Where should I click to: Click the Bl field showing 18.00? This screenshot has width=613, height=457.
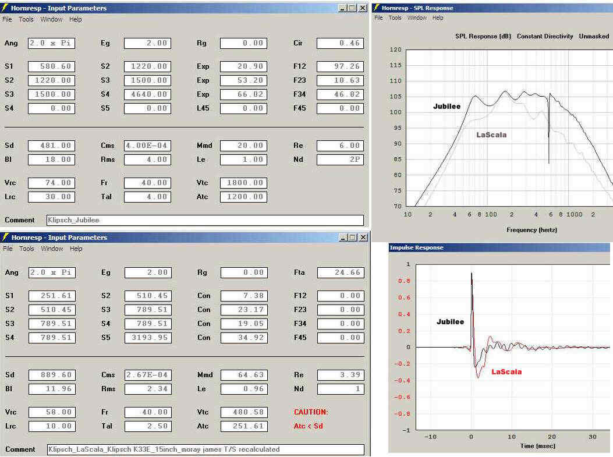click(x=51, y=160)
